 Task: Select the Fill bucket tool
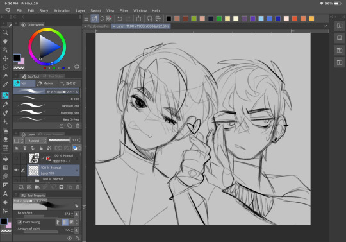(x=5, y=159)
